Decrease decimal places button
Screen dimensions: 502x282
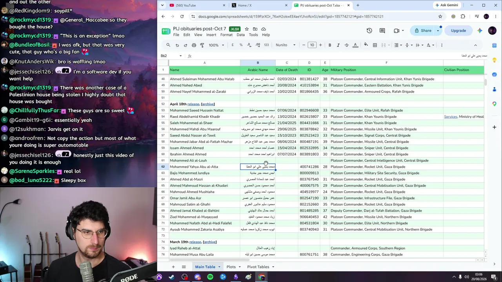point(249,45)
